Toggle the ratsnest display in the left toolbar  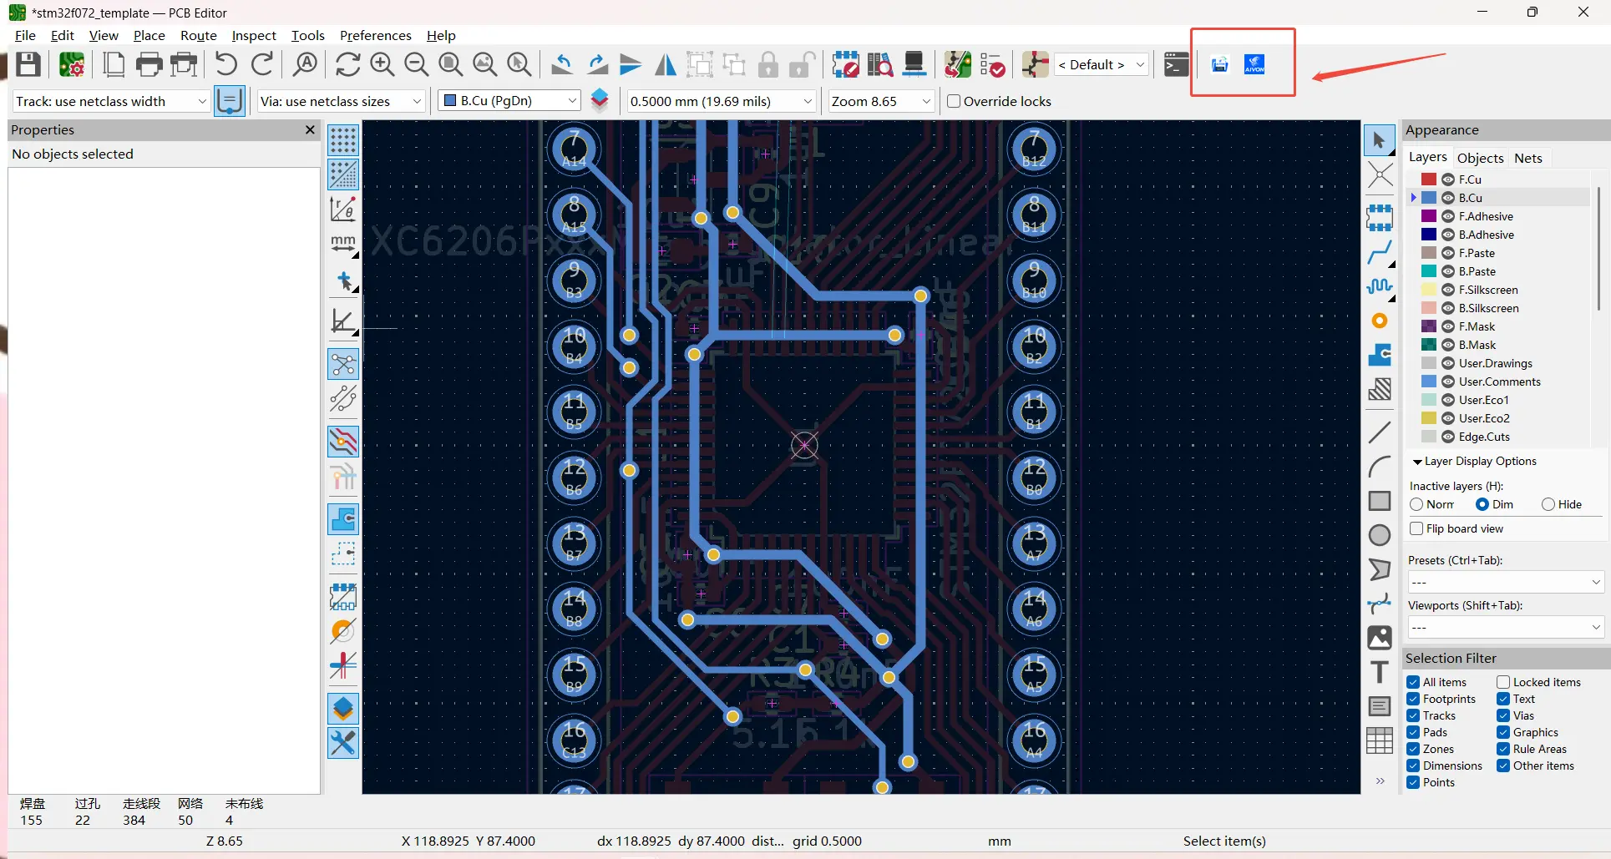pyautogui.click(x=343, y=364)
